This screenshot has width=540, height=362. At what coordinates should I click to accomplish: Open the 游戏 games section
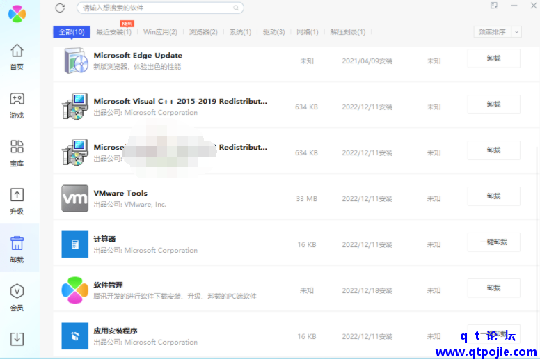(17, 105)
